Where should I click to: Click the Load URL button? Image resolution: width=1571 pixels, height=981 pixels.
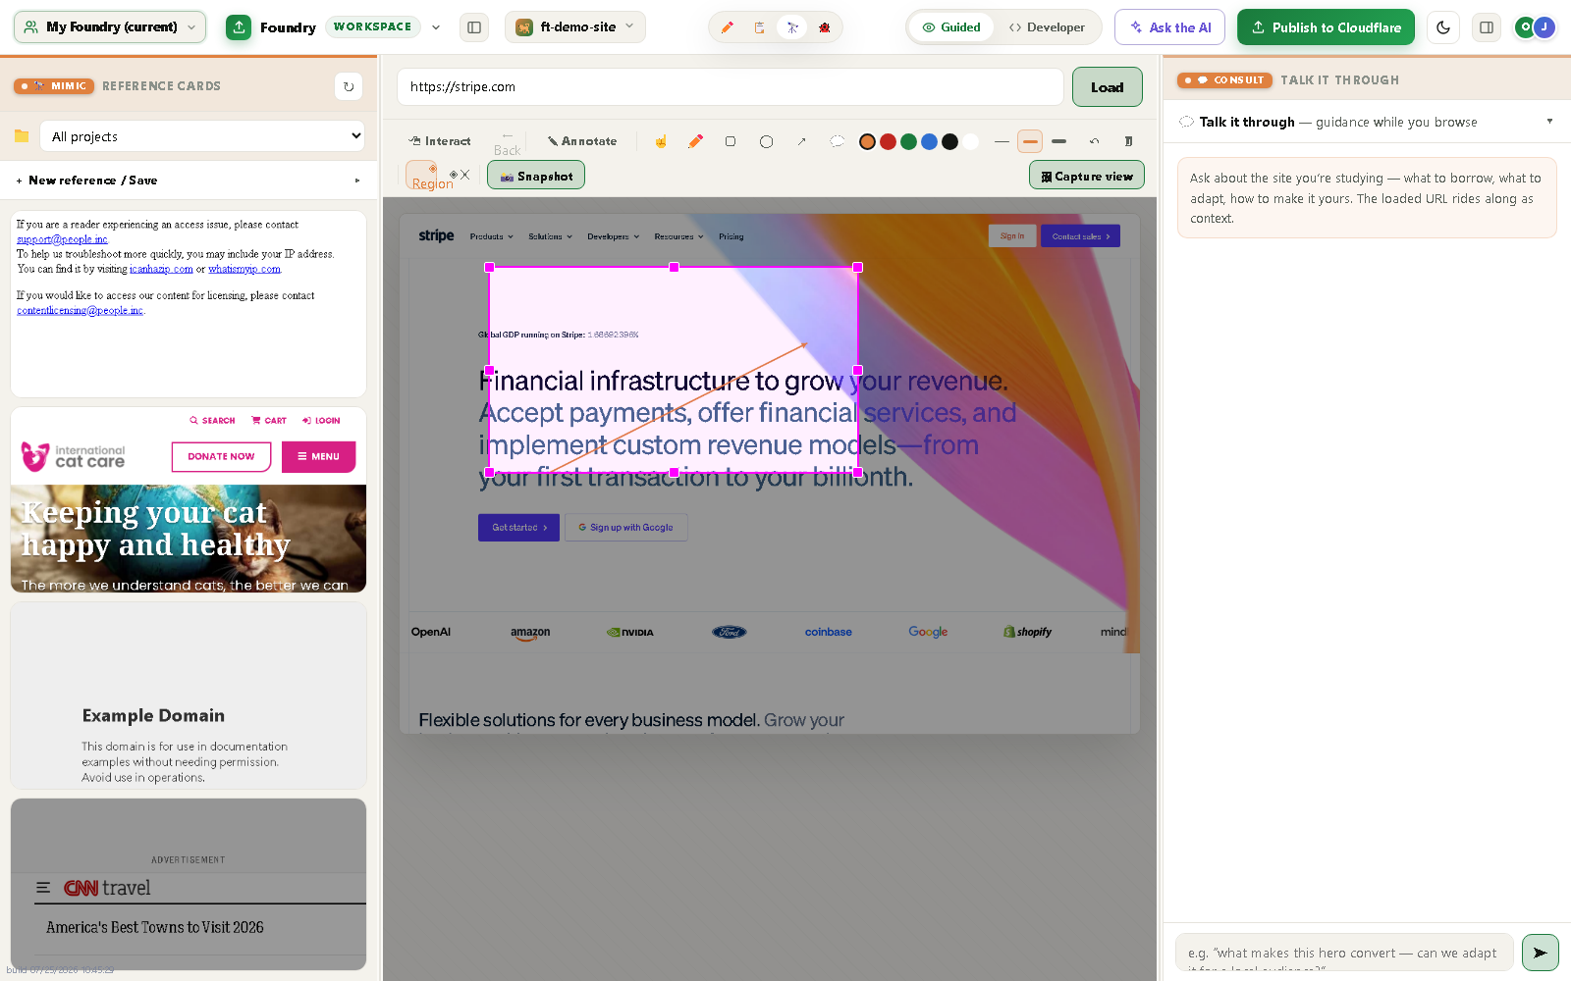coord(1107,87)
